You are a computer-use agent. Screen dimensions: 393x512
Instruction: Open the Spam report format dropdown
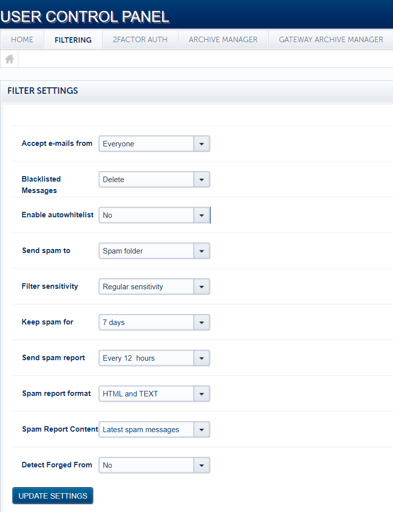pos(201,393)
